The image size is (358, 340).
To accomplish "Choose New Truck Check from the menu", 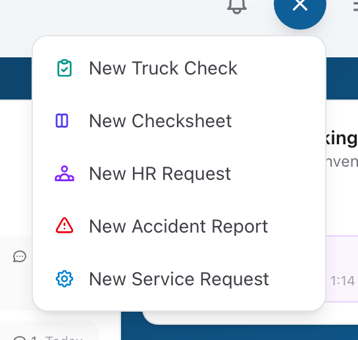I will point(179,68).
